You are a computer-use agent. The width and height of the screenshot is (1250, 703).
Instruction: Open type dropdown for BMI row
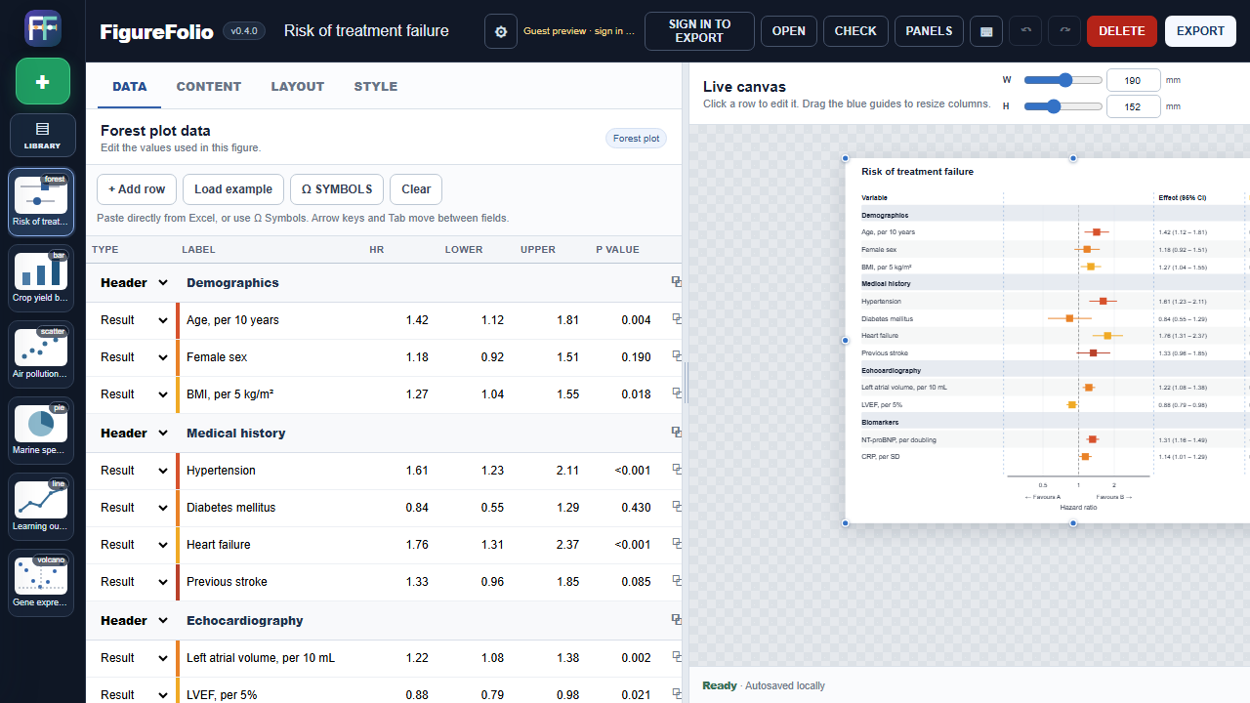click(x=135, y=394)
